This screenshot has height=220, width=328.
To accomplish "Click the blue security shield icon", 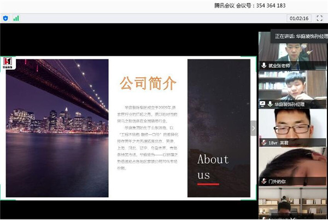I will 5,18.
